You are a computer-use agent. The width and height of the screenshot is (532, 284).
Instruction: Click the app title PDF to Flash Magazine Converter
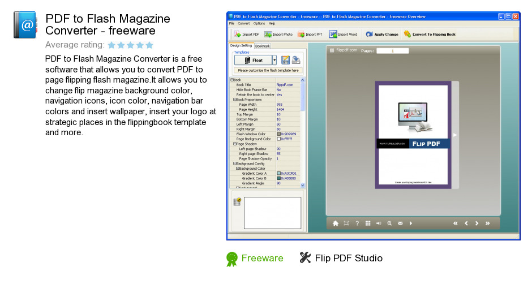click(x=108, y=24)
